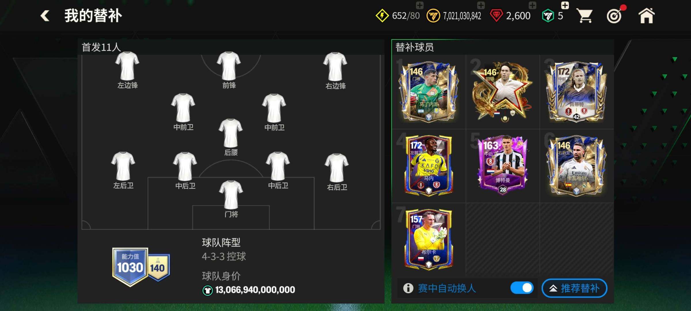Add tokens via plus beside green shield
Viewport: 691px width, 311px height.
(x=565, y=5)
